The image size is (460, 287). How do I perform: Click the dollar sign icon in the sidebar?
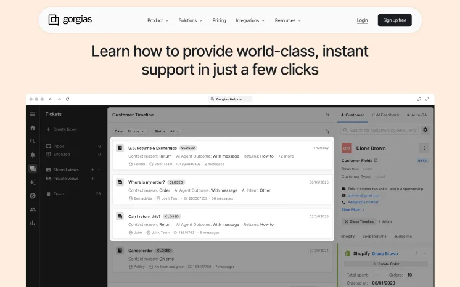click(x=33, y=195)
